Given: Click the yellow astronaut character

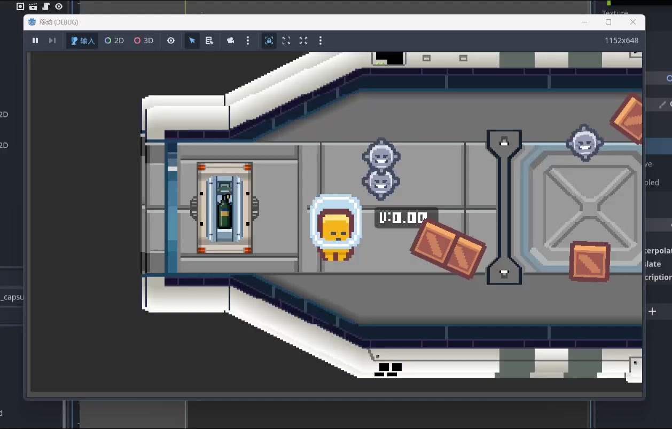Looking at the screenshot, I should (x=336, y=228).
